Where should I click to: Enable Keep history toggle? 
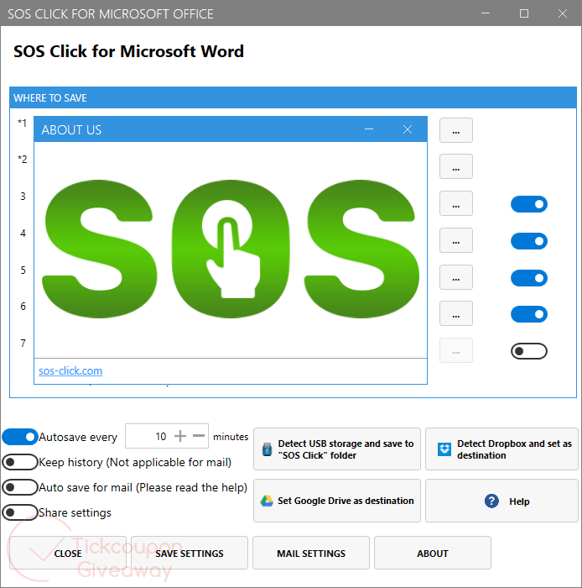20,462
